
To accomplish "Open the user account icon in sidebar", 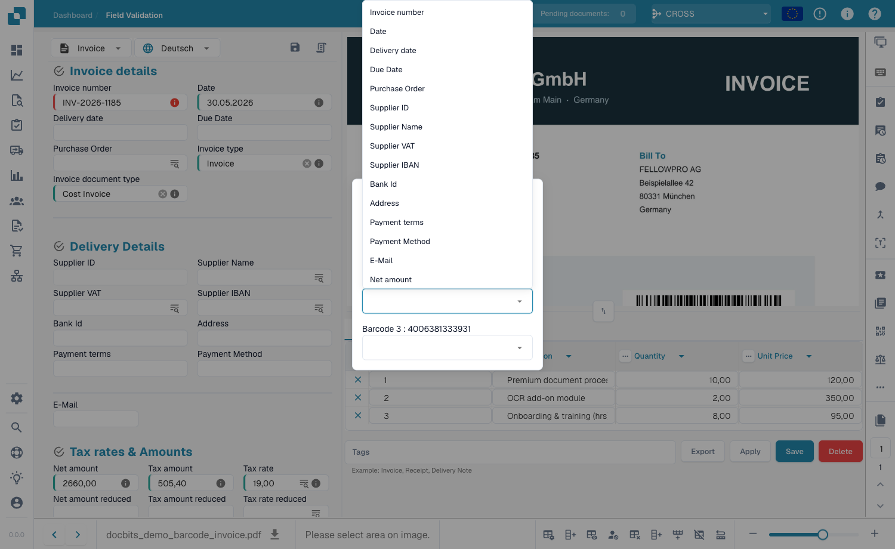I will click(x=17, y=502).
